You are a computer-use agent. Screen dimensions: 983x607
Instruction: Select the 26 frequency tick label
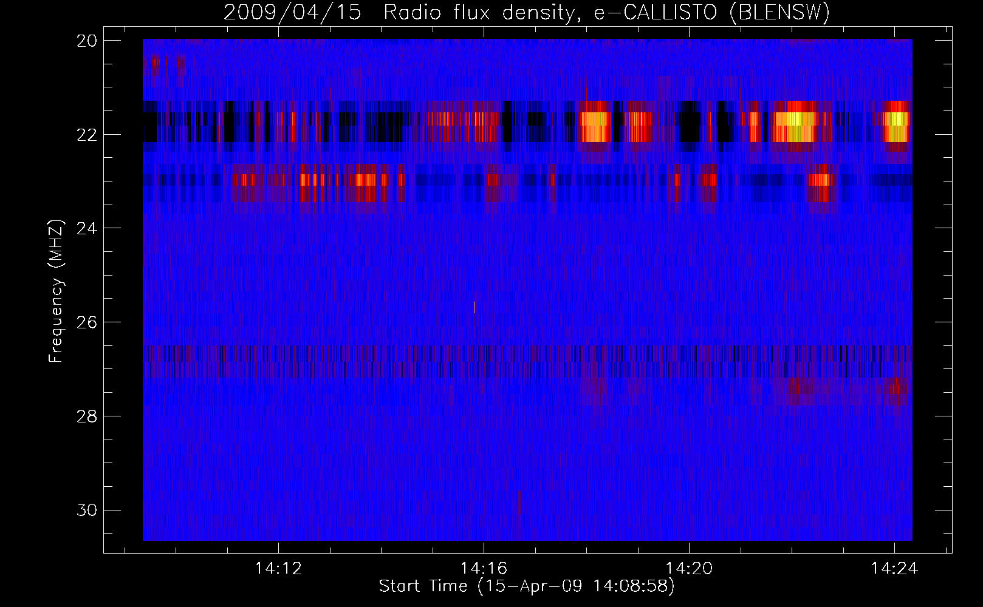(x=87, y=322)
